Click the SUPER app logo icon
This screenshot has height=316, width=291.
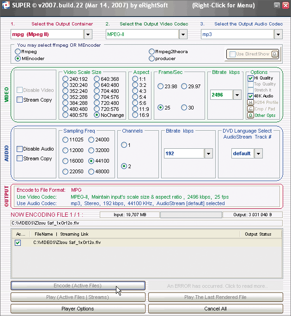click(x=6, y=6)
